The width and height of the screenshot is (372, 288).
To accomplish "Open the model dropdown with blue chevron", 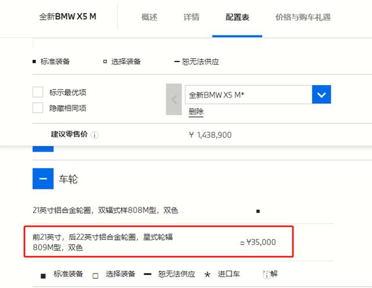I will 321,94.
